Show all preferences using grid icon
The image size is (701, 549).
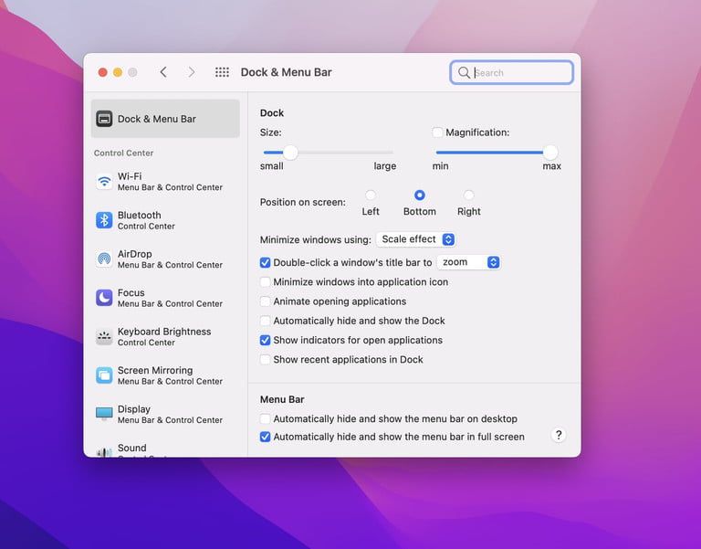tap(222, 72)
